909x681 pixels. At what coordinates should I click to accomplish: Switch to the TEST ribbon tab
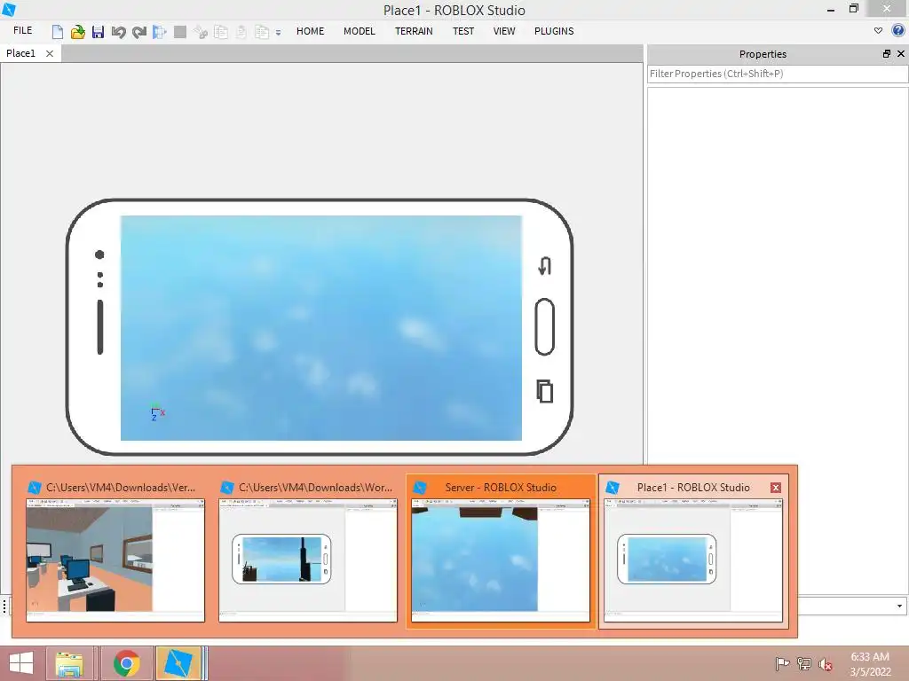[x=463, y=31]
